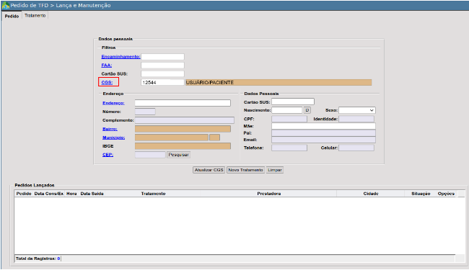Viewport: 469px width, 270px height.
Task: Click the Endereço link
Action: click(x=113, y=103)
